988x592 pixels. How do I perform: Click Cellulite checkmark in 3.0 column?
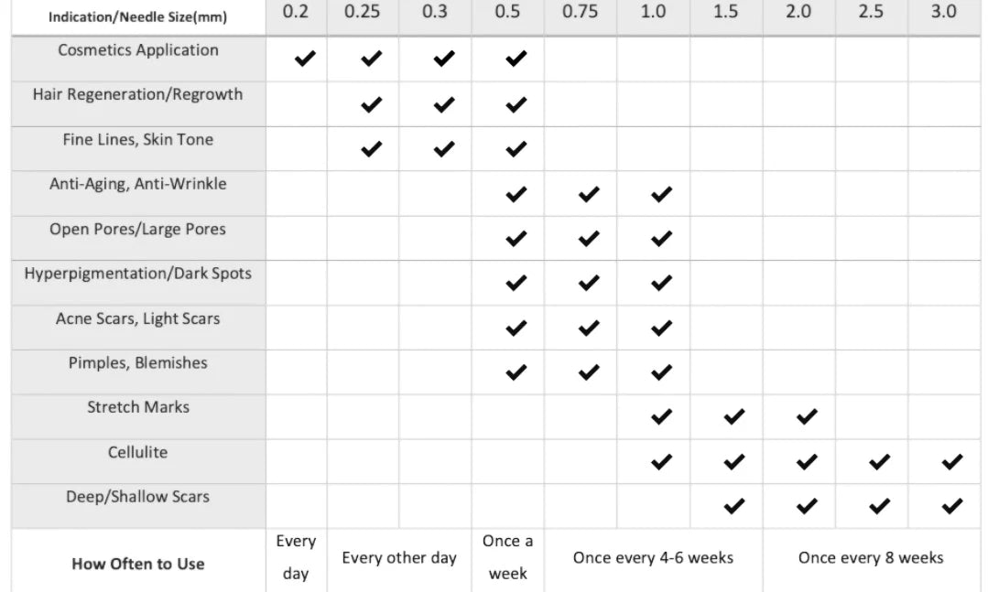tap(951, 462)
